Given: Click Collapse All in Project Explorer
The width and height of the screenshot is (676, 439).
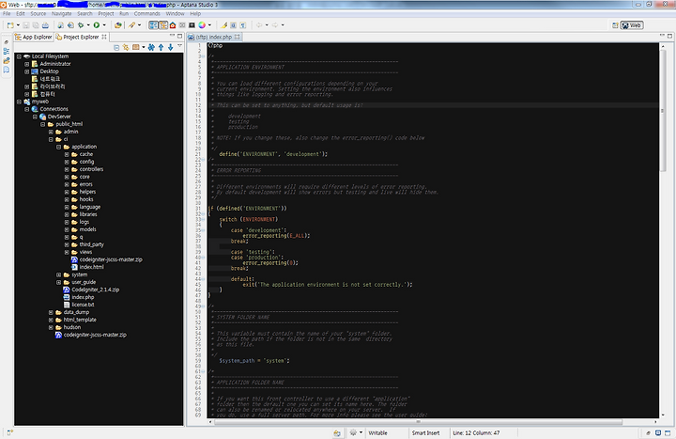Looking at the screenshot, I should click(x=116, y=48).
